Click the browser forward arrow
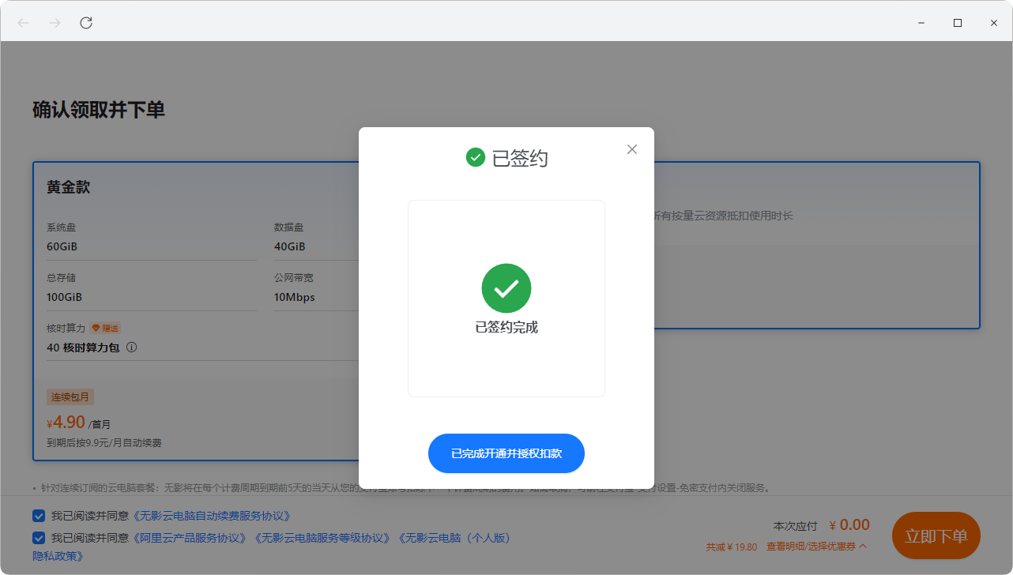 pyautogui.click(x=55, y=23)
